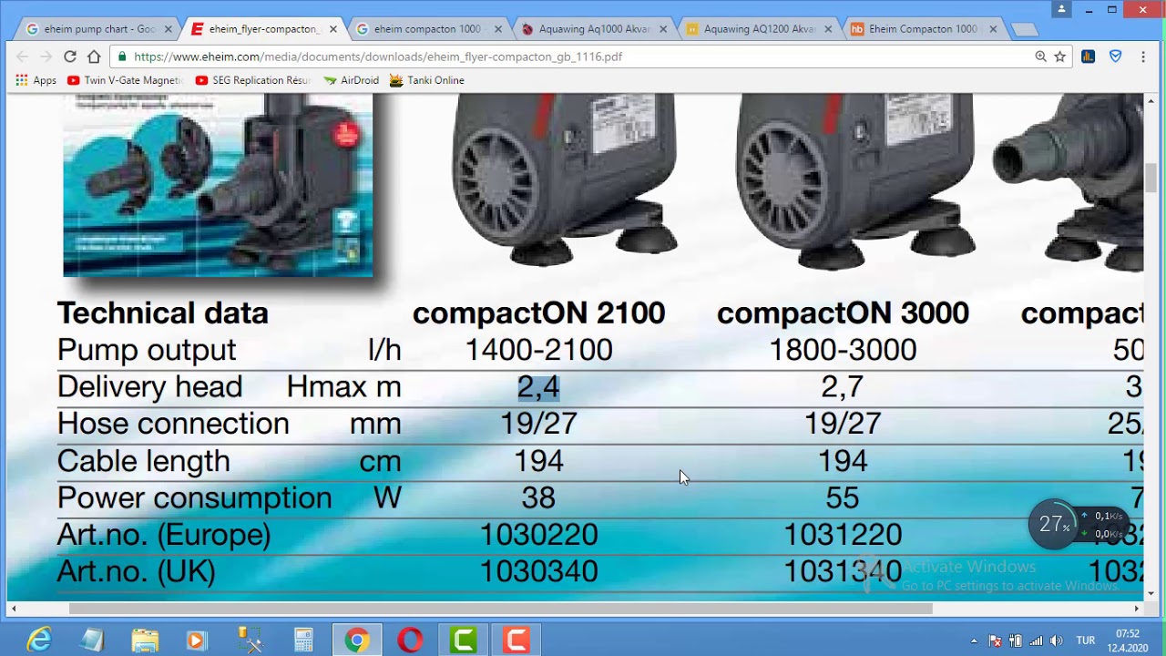
Task: Click the browser forward arrow
Action: [46, 56]
